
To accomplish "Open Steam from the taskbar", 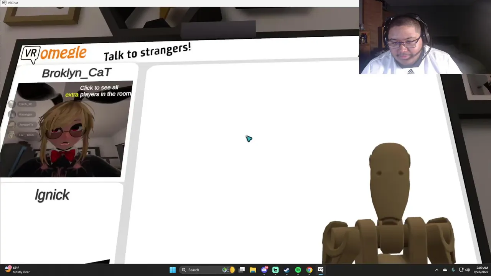I will click(287, 270).
